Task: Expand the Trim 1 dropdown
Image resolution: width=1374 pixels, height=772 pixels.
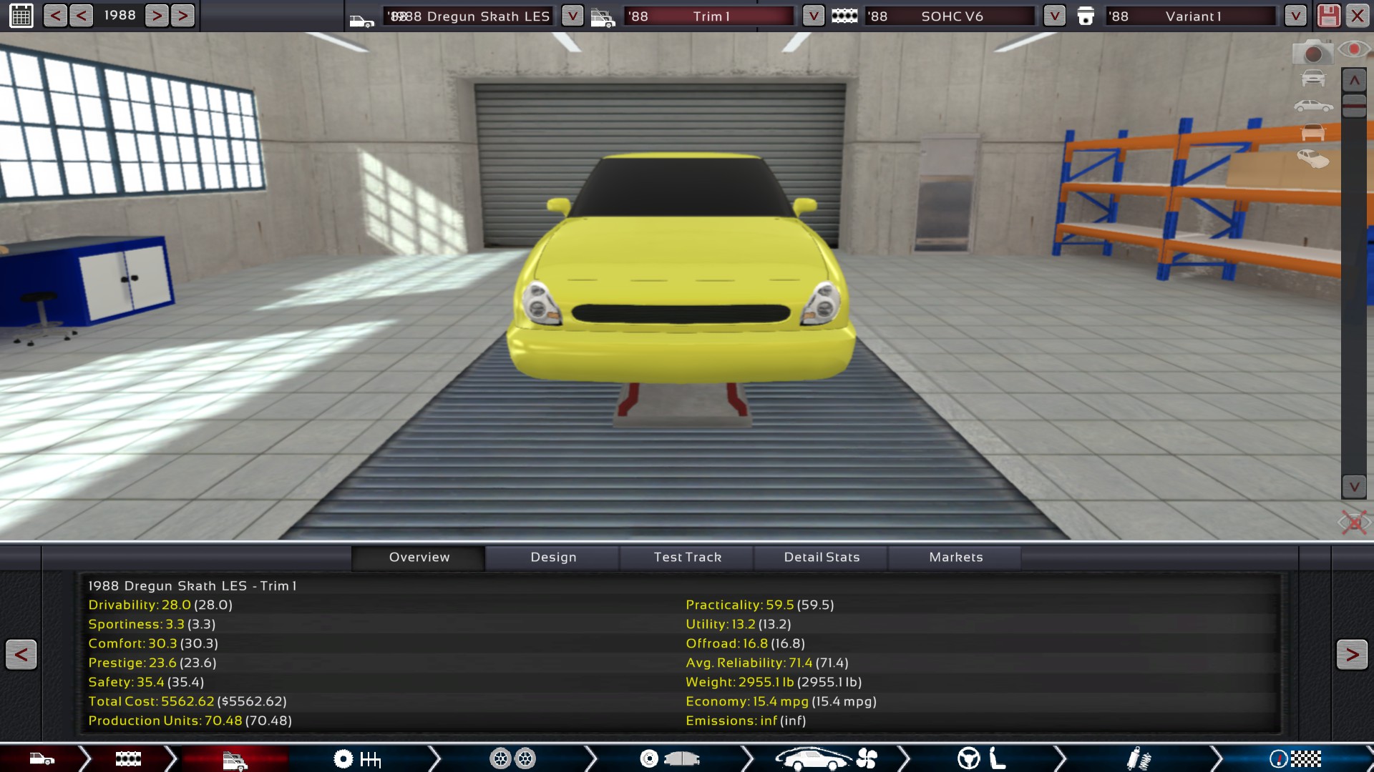Action: [813, 16]
